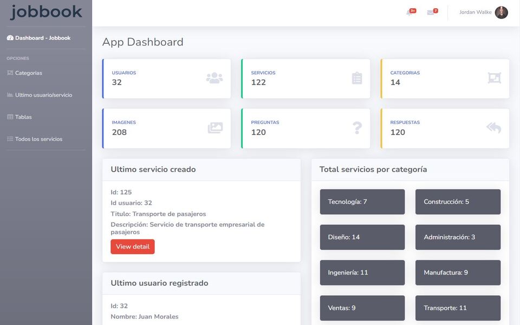
Task: Click the reply arrows icon in Respuestas card
Action: pos(493,128)
